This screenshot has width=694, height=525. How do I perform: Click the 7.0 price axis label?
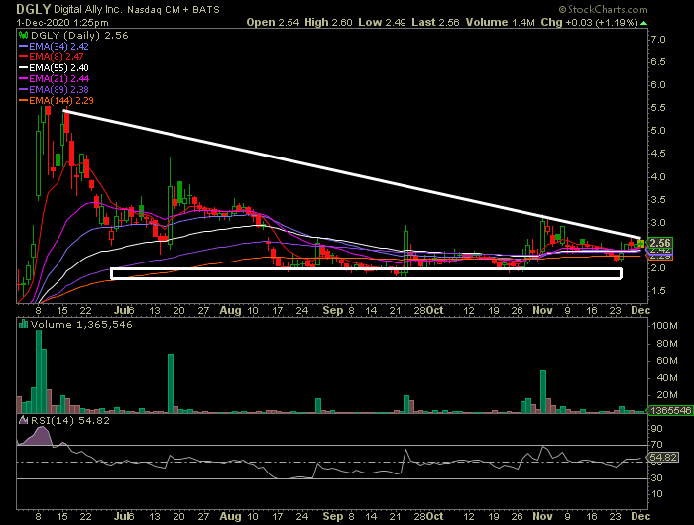pos(658,40)
